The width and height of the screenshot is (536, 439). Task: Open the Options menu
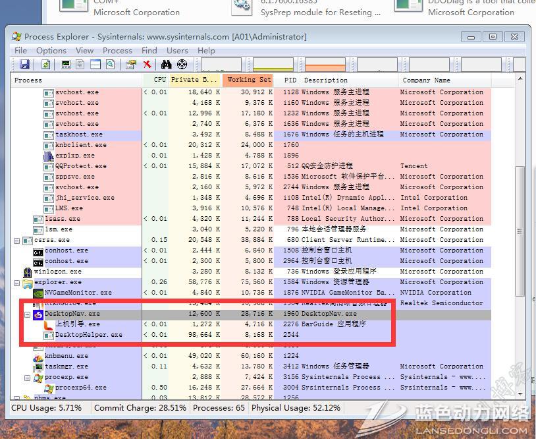pyautogui.click(x=51, y=50)
